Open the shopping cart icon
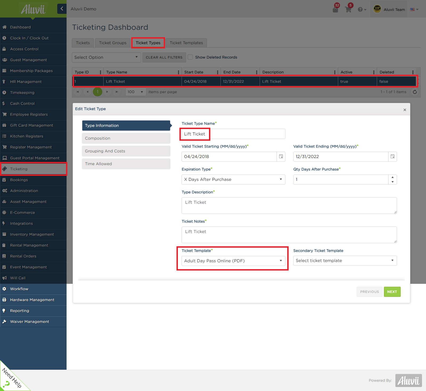 click(348, 9)
